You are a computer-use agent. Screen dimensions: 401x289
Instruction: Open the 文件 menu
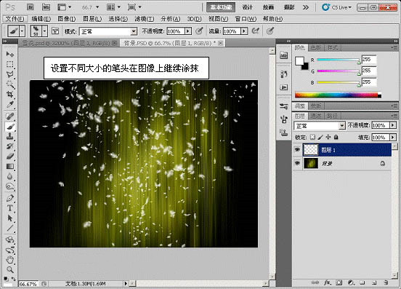pos(15,19)
